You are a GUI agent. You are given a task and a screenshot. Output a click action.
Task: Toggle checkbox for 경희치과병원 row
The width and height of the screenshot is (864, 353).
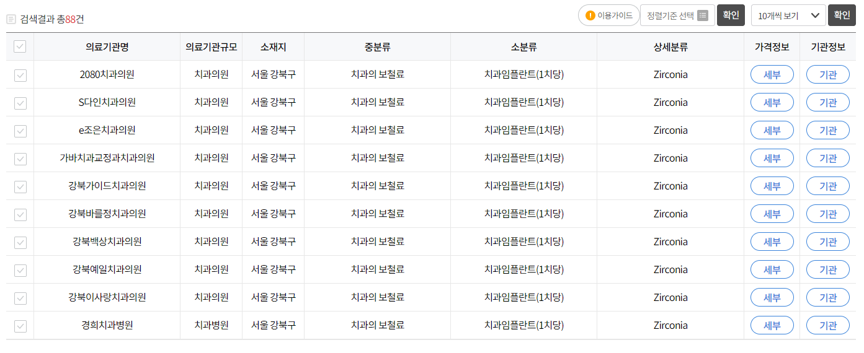[x=20, y=326]
